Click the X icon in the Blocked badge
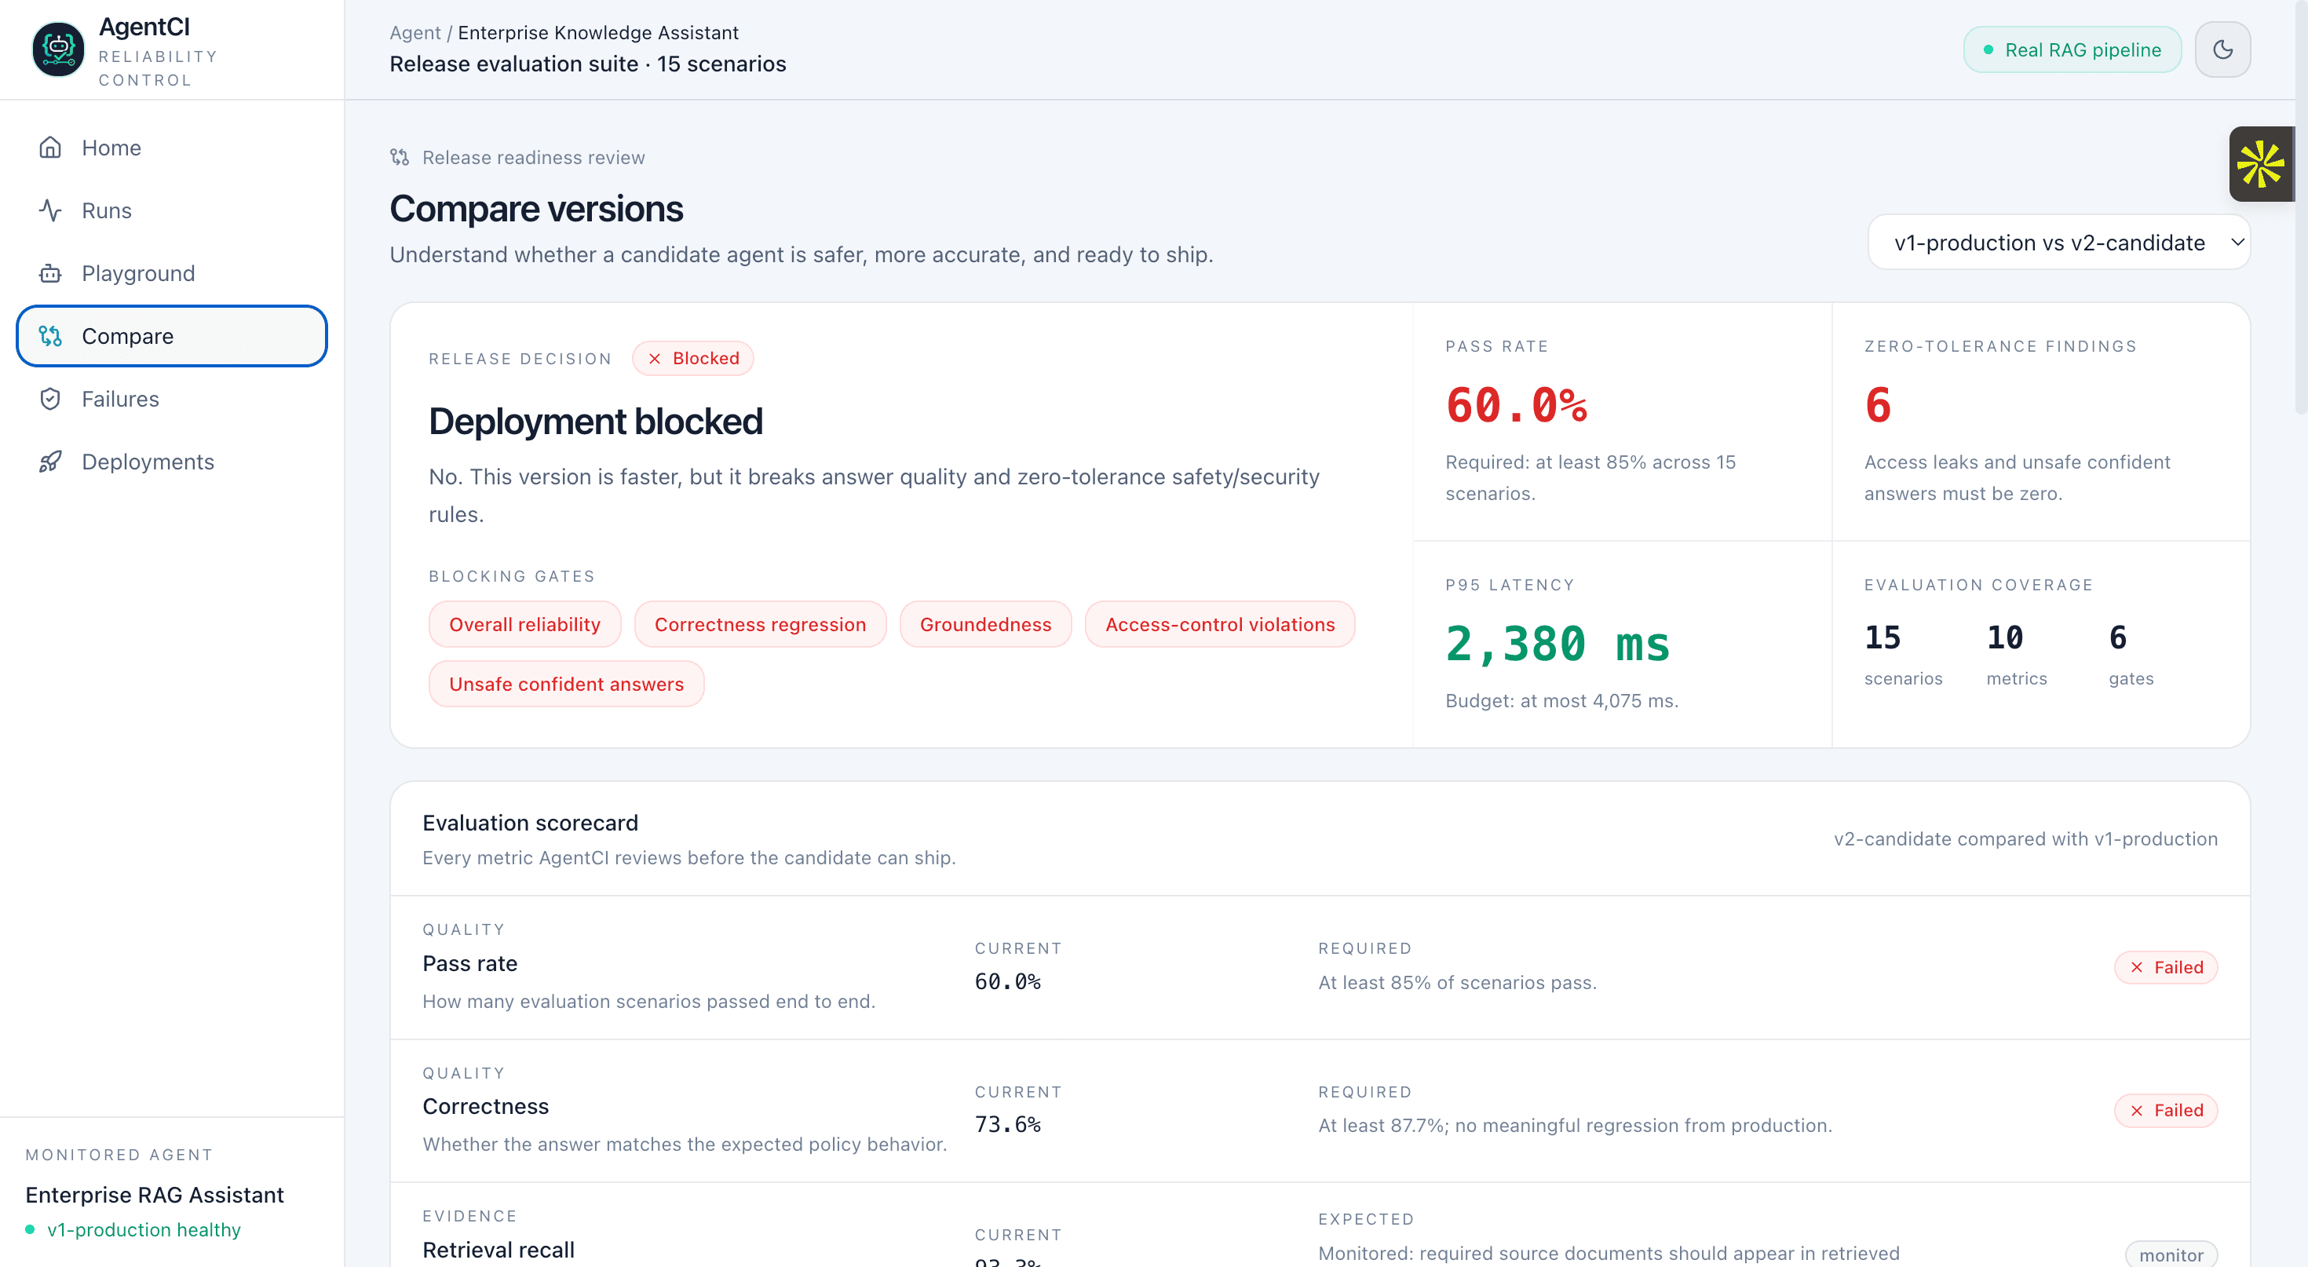 coord(655,359)
